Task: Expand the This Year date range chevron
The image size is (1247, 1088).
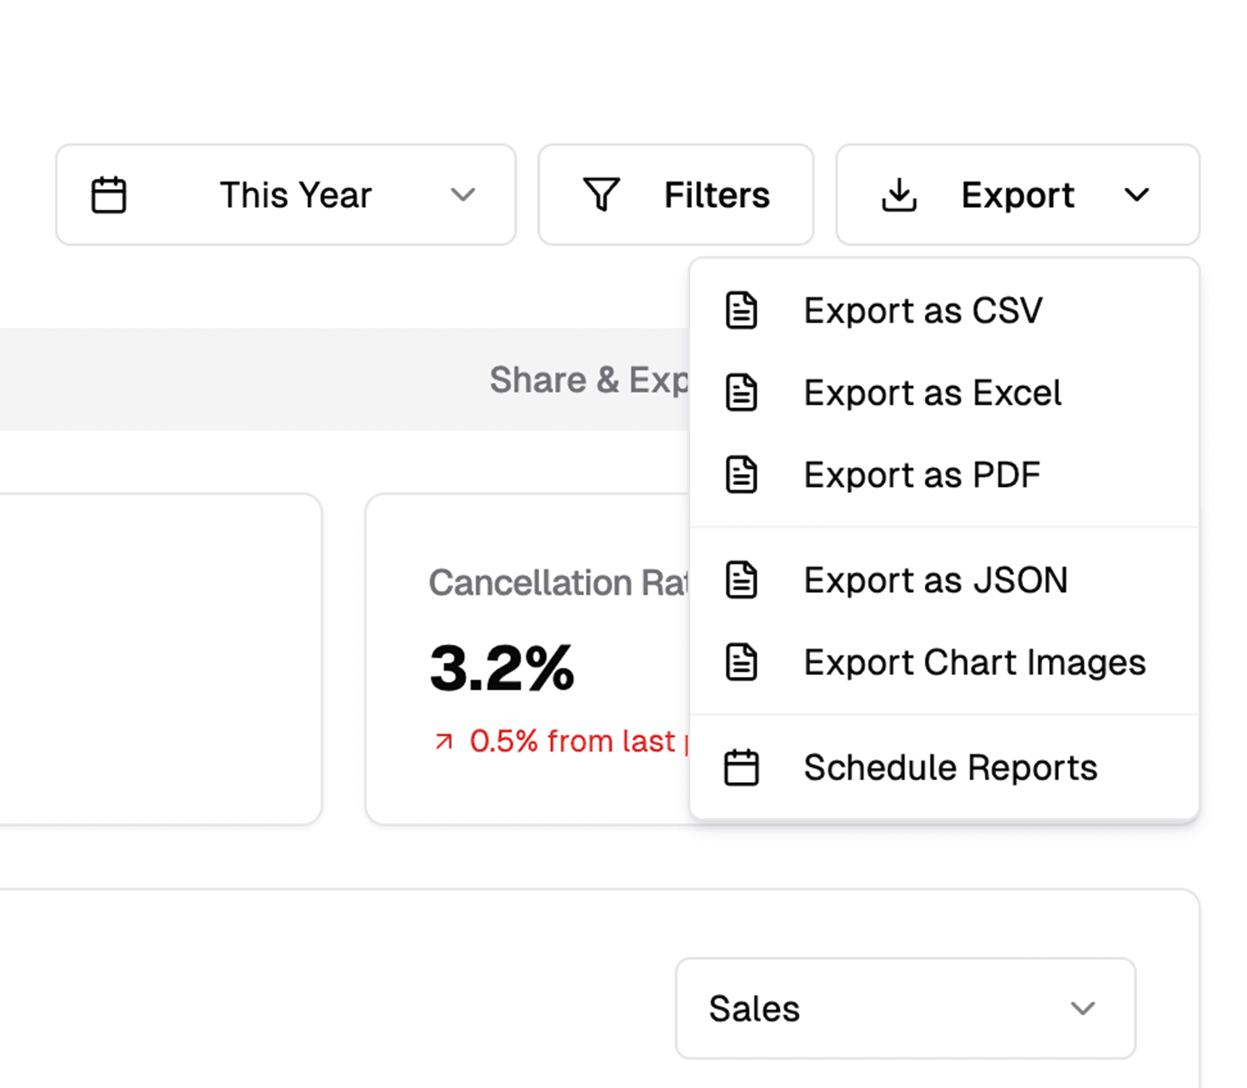Action: click(x=462, y=194)
